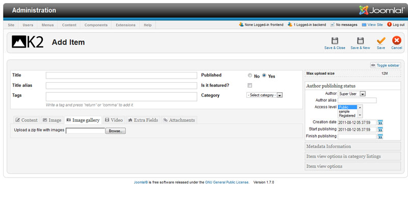Click the Toggle sidebar button

tap(386, 66)
